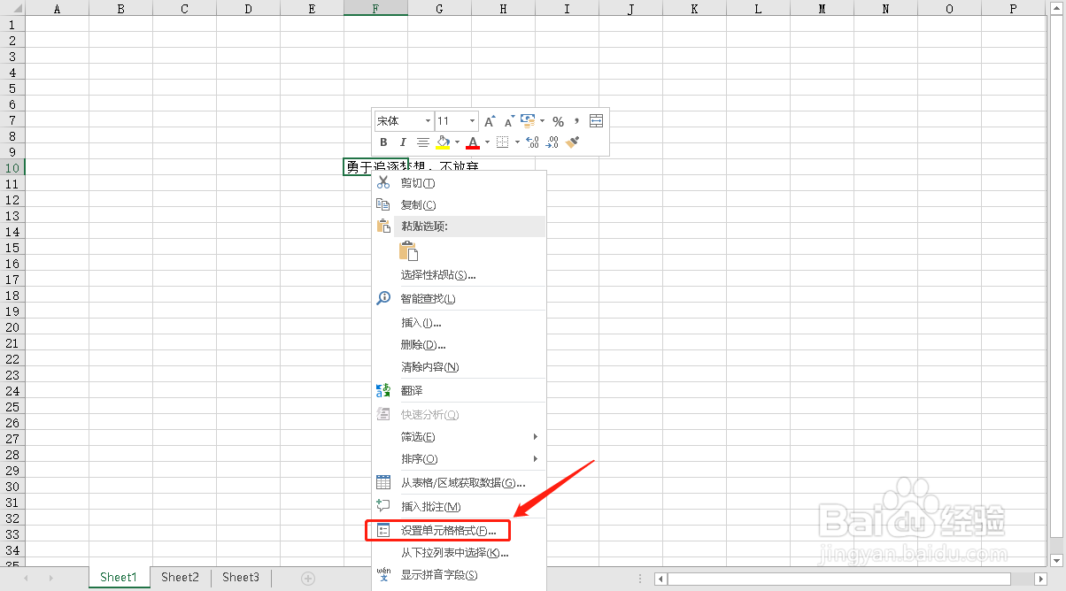Click the Percent Style icon

tap(557, 120)
